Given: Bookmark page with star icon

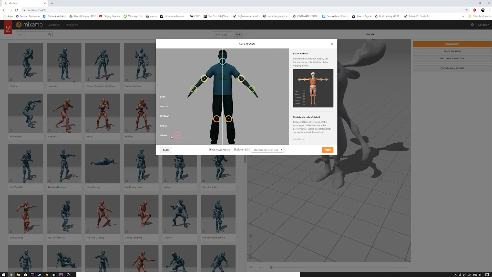Looking at the screenshot, I should 467,10.
